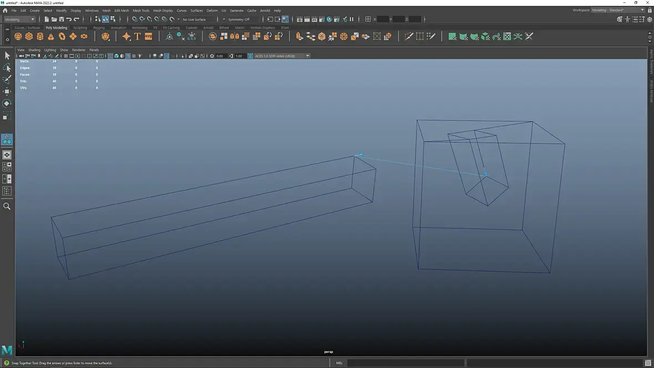This screenshot has height=368, width=654.
Task: Open the Shading panel menu
Action: (34, 50)
